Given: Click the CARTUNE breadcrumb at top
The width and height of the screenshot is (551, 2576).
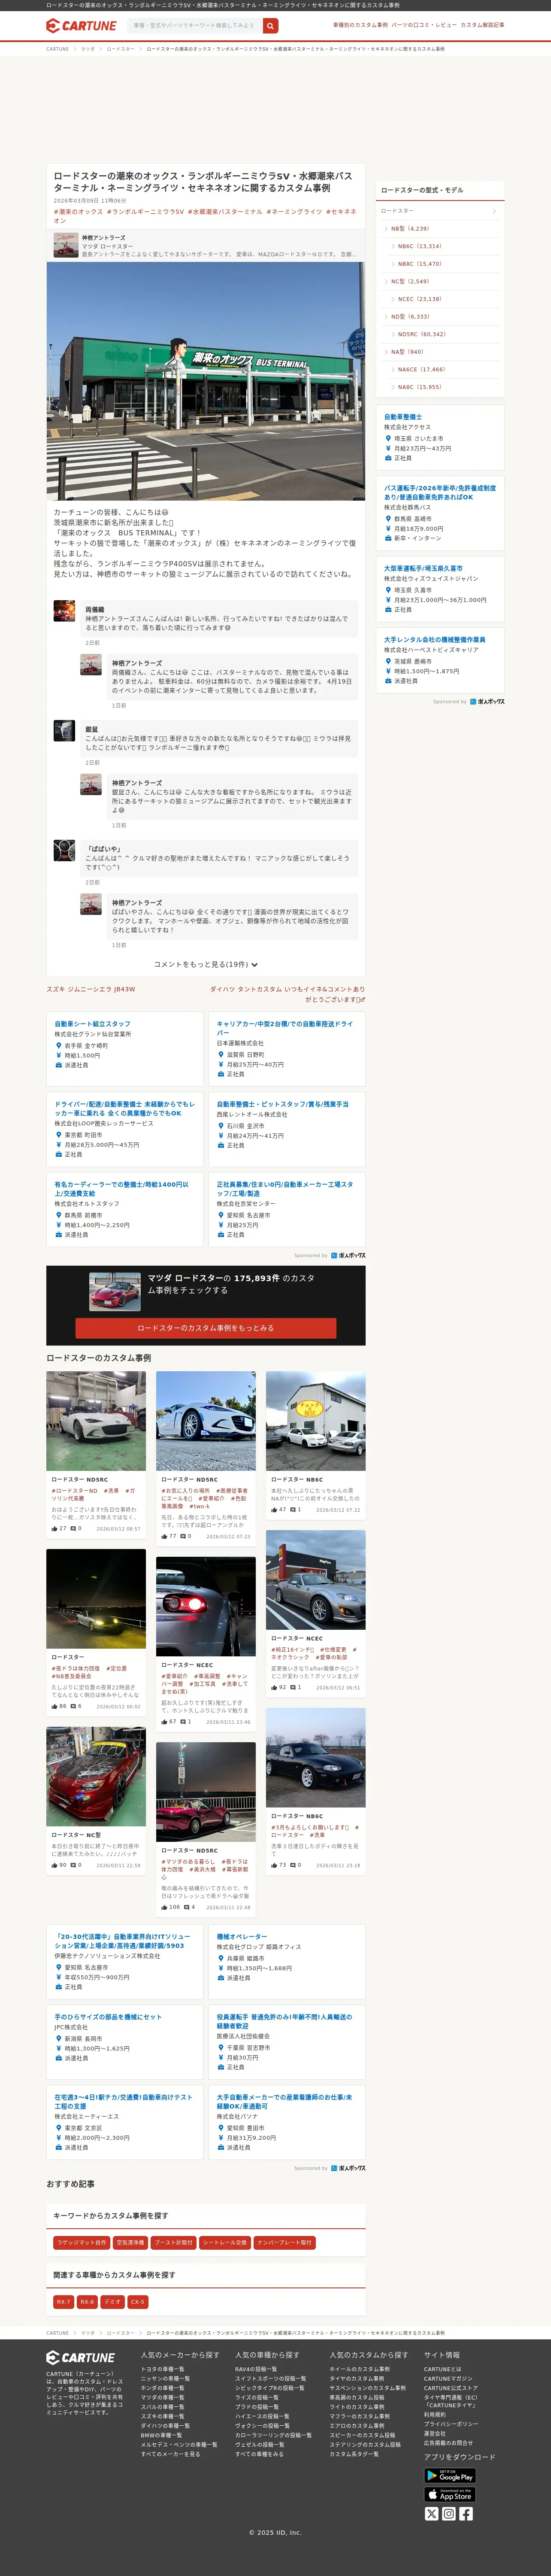Looking at the screenshot, I should click(x=57, y=49).
